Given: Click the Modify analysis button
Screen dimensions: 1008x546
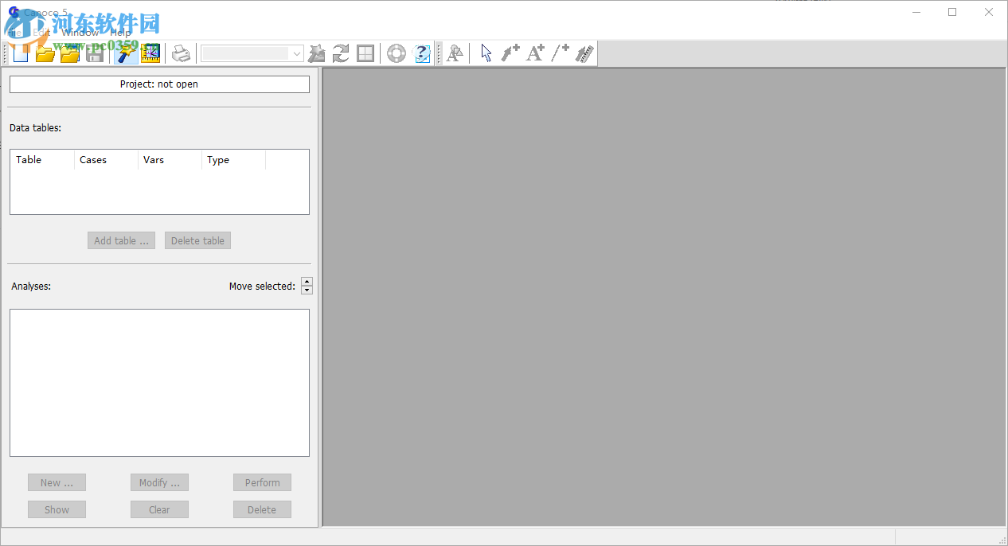Looking at the screenshot, I should (159, 482).
